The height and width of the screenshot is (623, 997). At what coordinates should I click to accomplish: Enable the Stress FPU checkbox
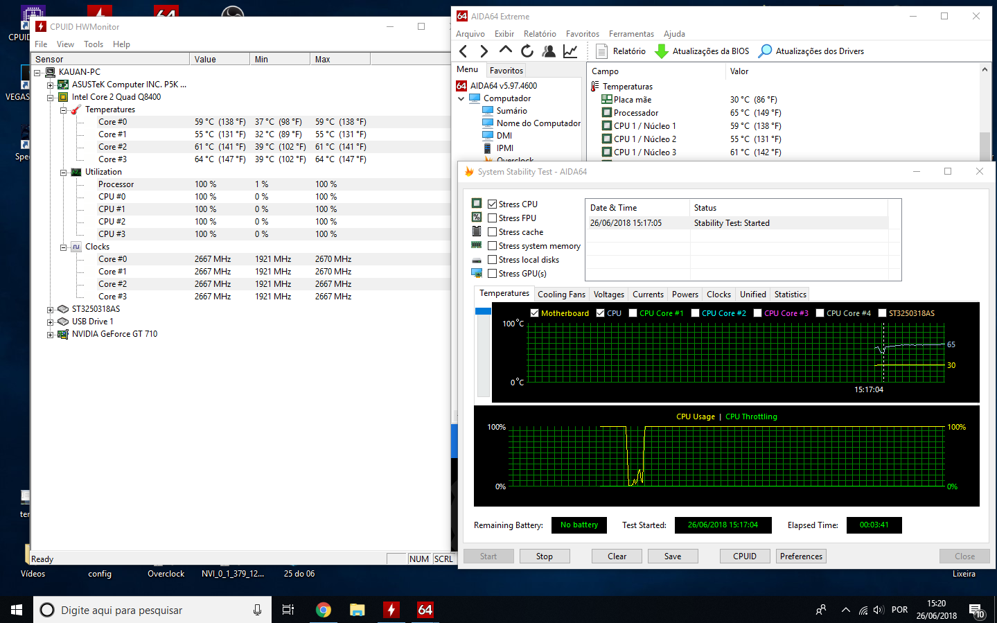pos(493,218)
